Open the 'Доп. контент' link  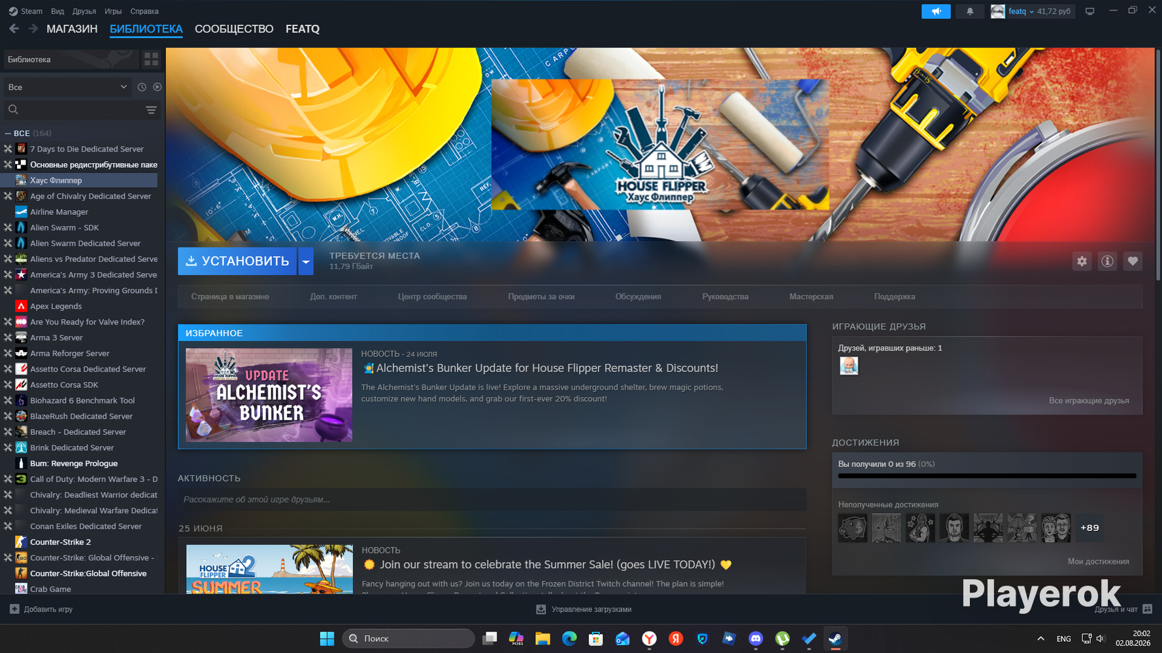click(333, 296)
